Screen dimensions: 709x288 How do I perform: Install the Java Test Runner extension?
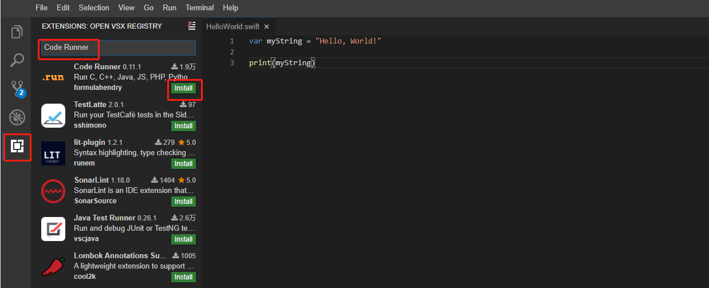[x=183, y=239]
